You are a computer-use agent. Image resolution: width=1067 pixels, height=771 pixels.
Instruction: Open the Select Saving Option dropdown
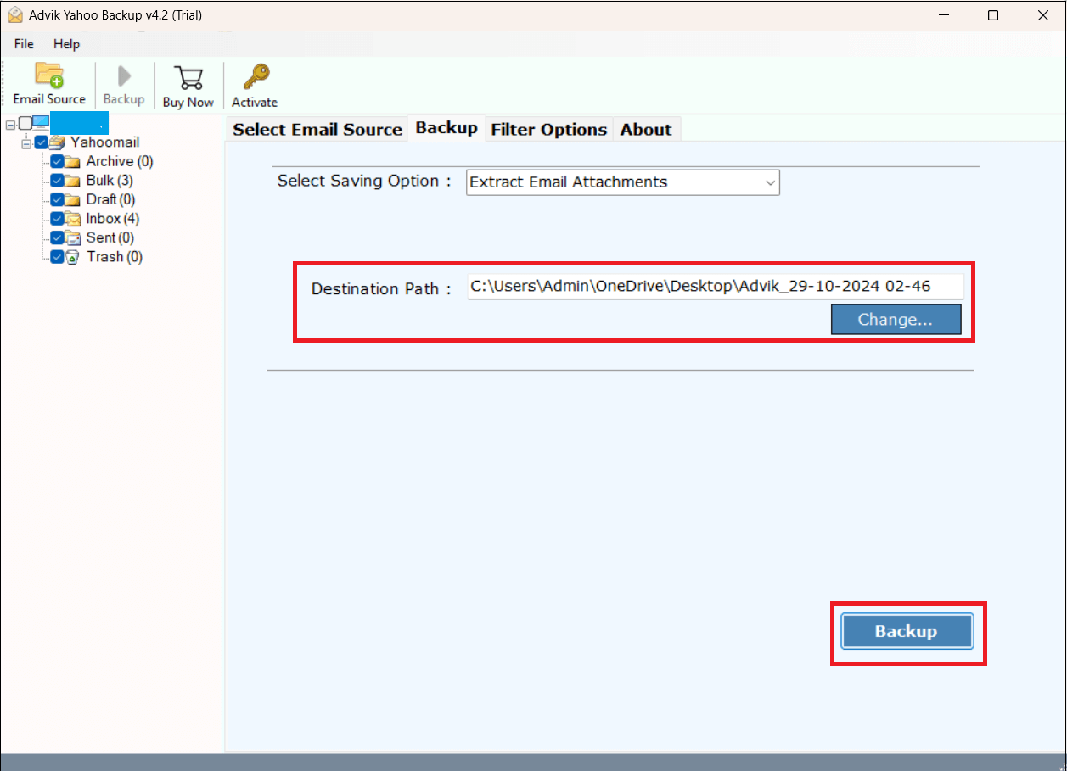click(x=622, y=182)
